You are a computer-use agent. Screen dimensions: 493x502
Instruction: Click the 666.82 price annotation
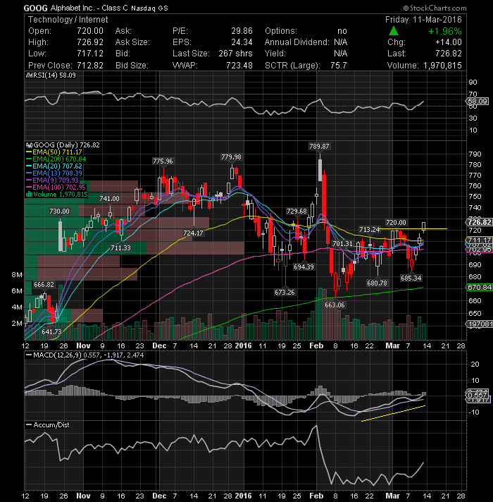point(44,285)
